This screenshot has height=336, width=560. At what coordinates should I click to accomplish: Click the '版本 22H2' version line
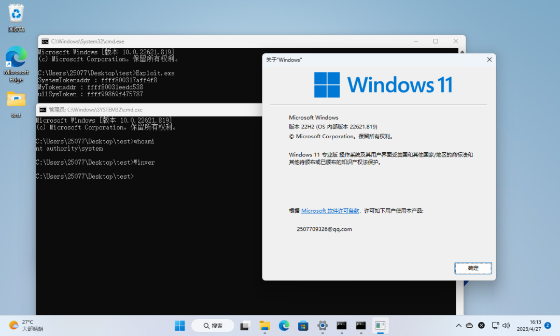coord(333,127)
